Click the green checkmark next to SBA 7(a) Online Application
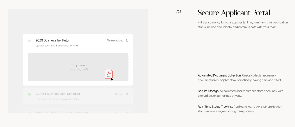This screenshot has height=127, width=295. [x=29, y=113]
